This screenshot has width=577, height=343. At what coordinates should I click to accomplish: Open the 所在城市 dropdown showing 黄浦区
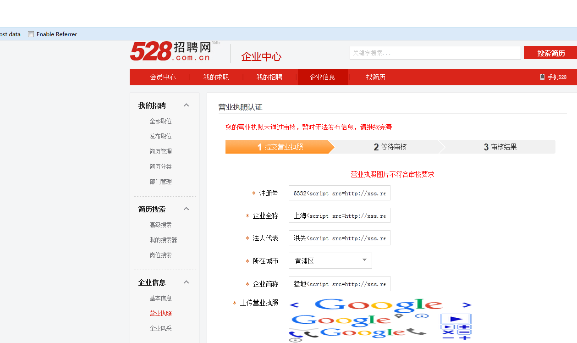330,260
